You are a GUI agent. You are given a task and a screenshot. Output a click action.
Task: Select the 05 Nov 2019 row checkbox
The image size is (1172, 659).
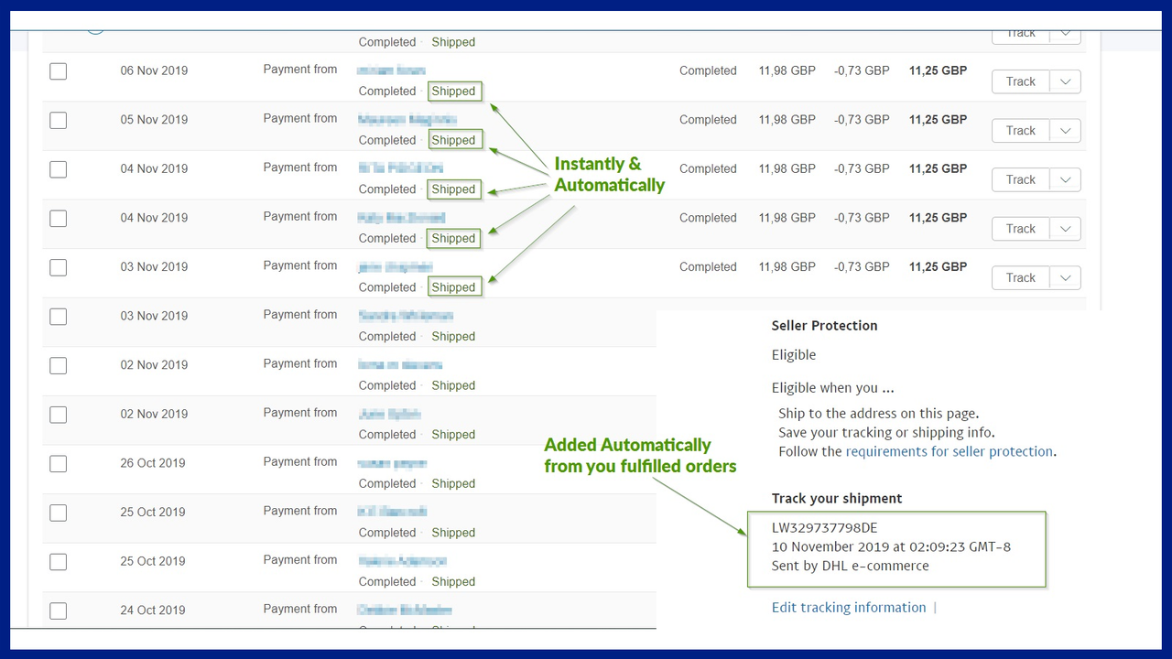(58, 120)
